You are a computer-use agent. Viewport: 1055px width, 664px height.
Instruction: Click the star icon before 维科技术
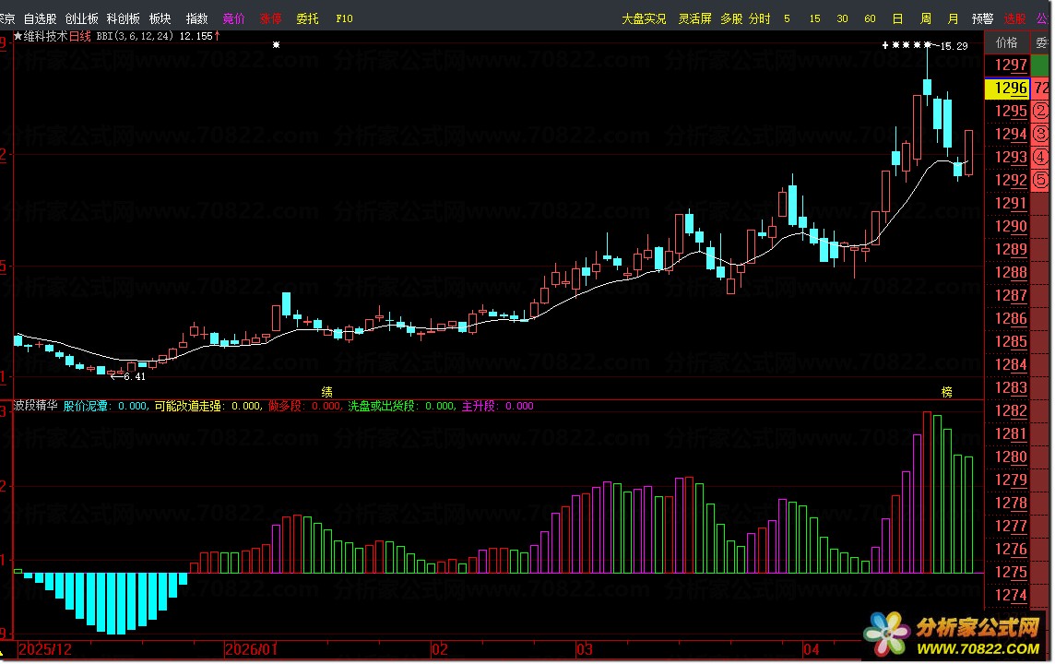pyautogui.click(x=18, y=37)
